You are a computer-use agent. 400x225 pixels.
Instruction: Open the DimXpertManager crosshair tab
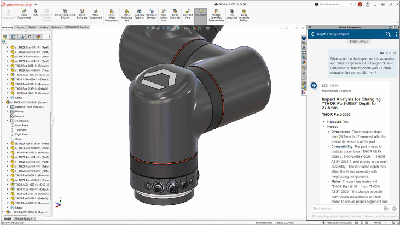(30, 37)
